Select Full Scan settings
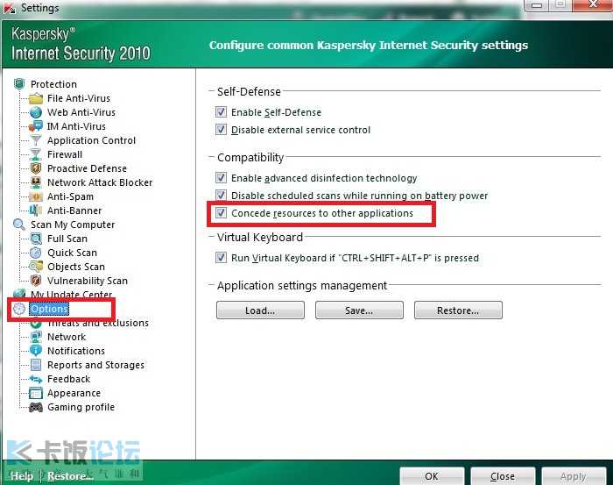 (67, 239)
